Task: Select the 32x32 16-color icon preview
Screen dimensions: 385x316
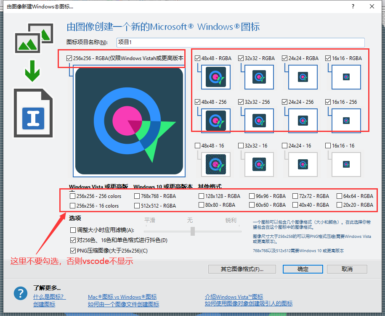Action: click(259, 164)
